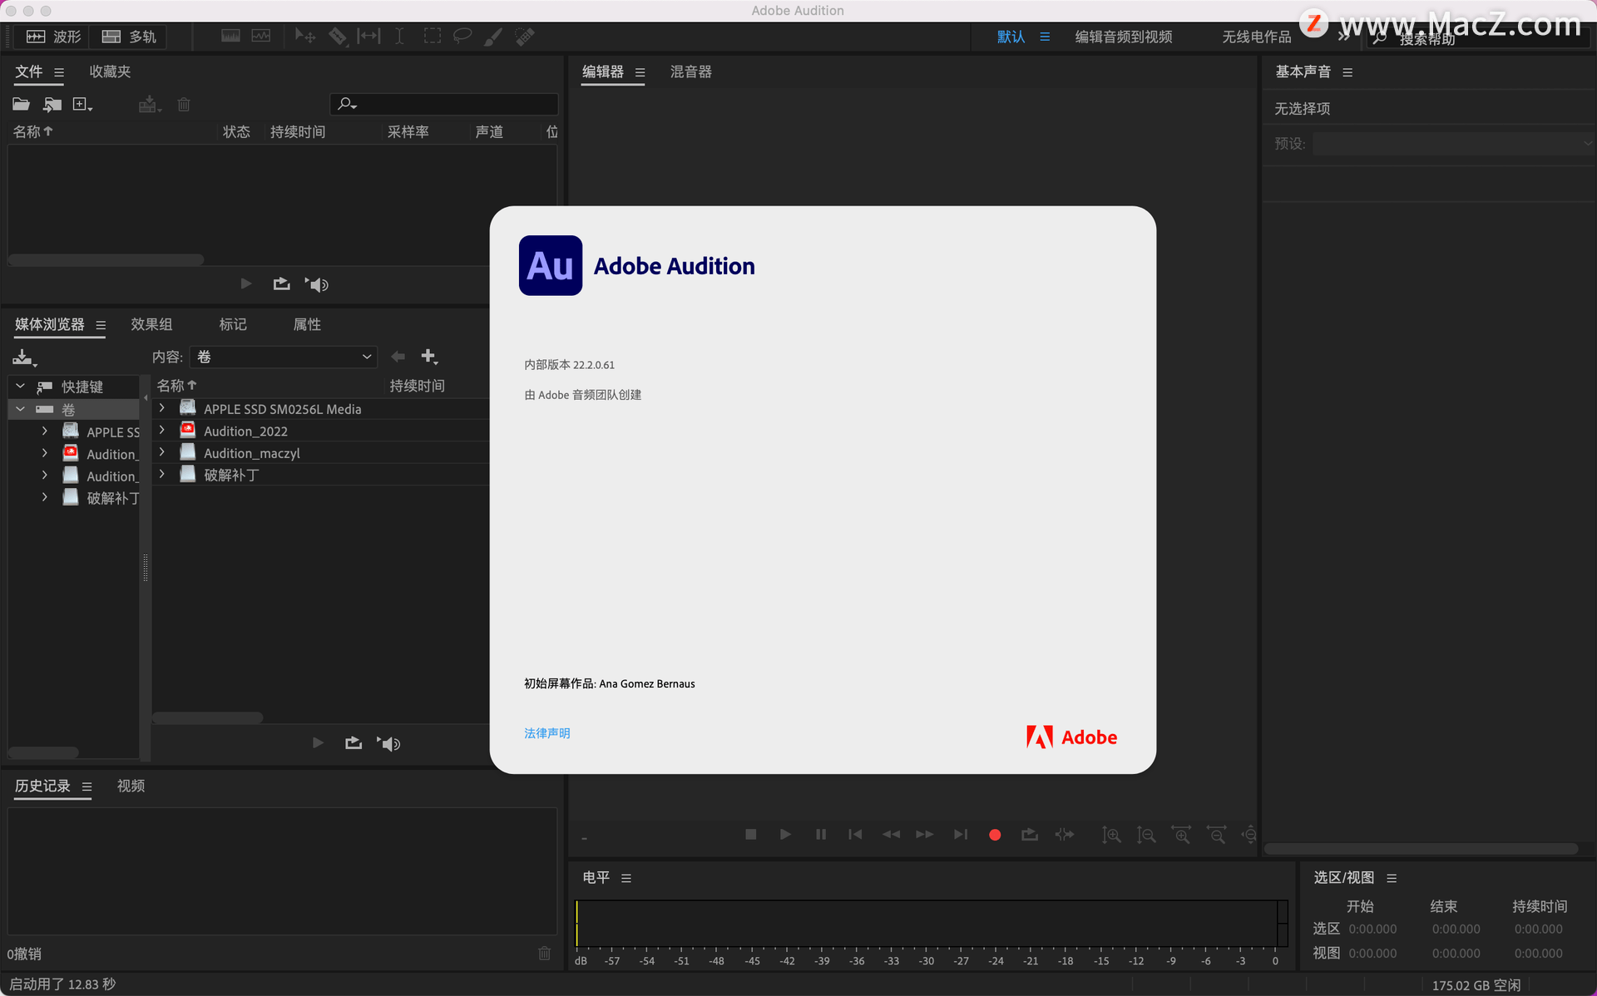Select the 默认 workspace
This screenshot has height=996, width=1597.
coord(1011,37)
